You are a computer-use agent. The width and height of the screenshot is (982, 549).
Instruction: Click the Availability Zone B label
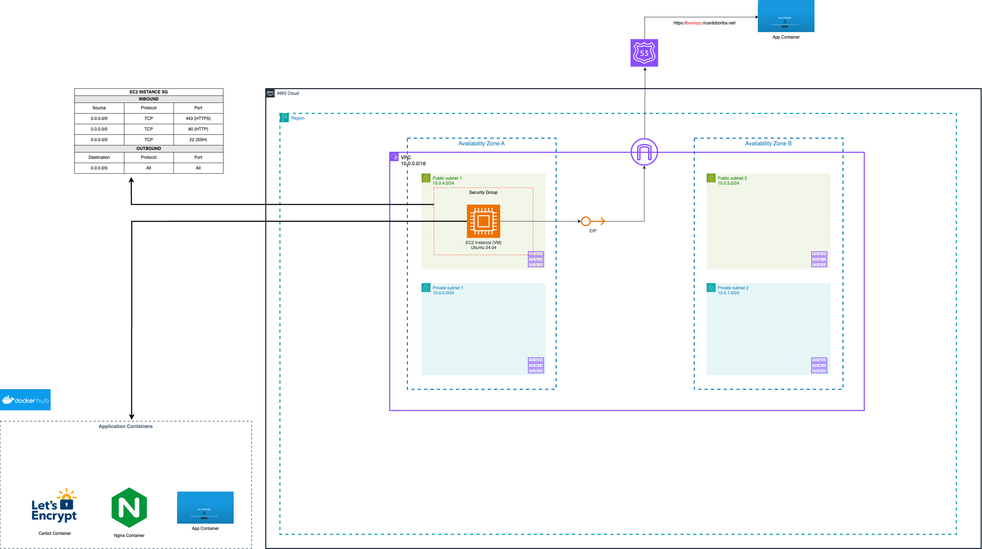point(768,144)
